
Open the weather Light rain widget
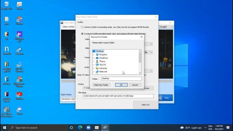tap(191, 128)
